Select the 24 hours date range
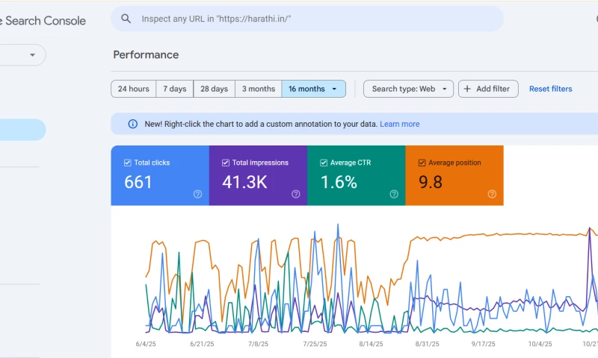 134,89
